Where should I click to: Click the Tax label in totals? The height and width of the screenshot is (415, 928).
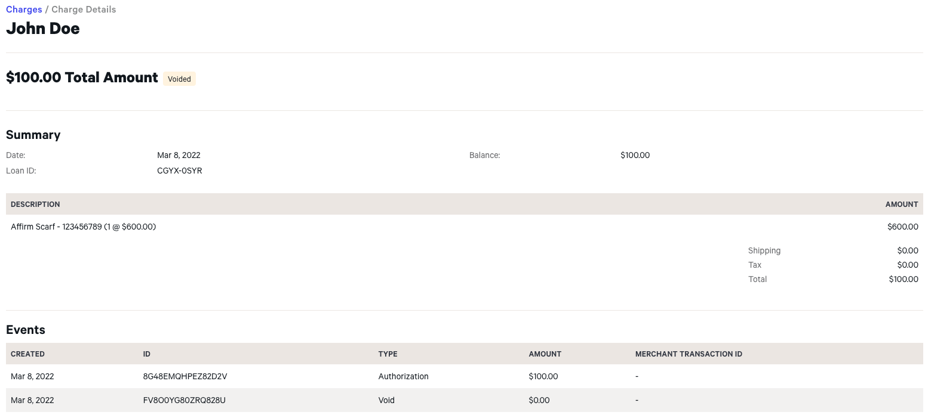[x=755, y=265]
